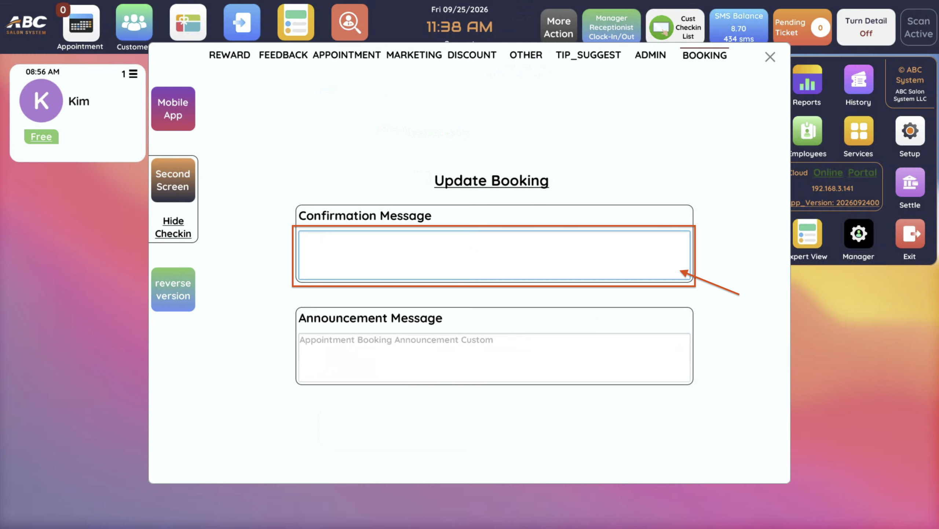Click the Second Screen button
939x529 pixels.
(x=173, y=180)
